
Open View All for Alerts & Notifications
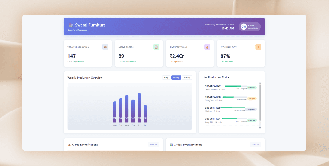coord(154,145)
